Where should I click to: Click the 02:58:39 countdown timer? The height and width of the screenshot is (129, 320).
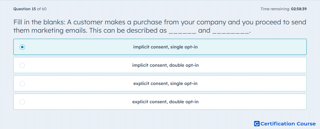[299, 9]
